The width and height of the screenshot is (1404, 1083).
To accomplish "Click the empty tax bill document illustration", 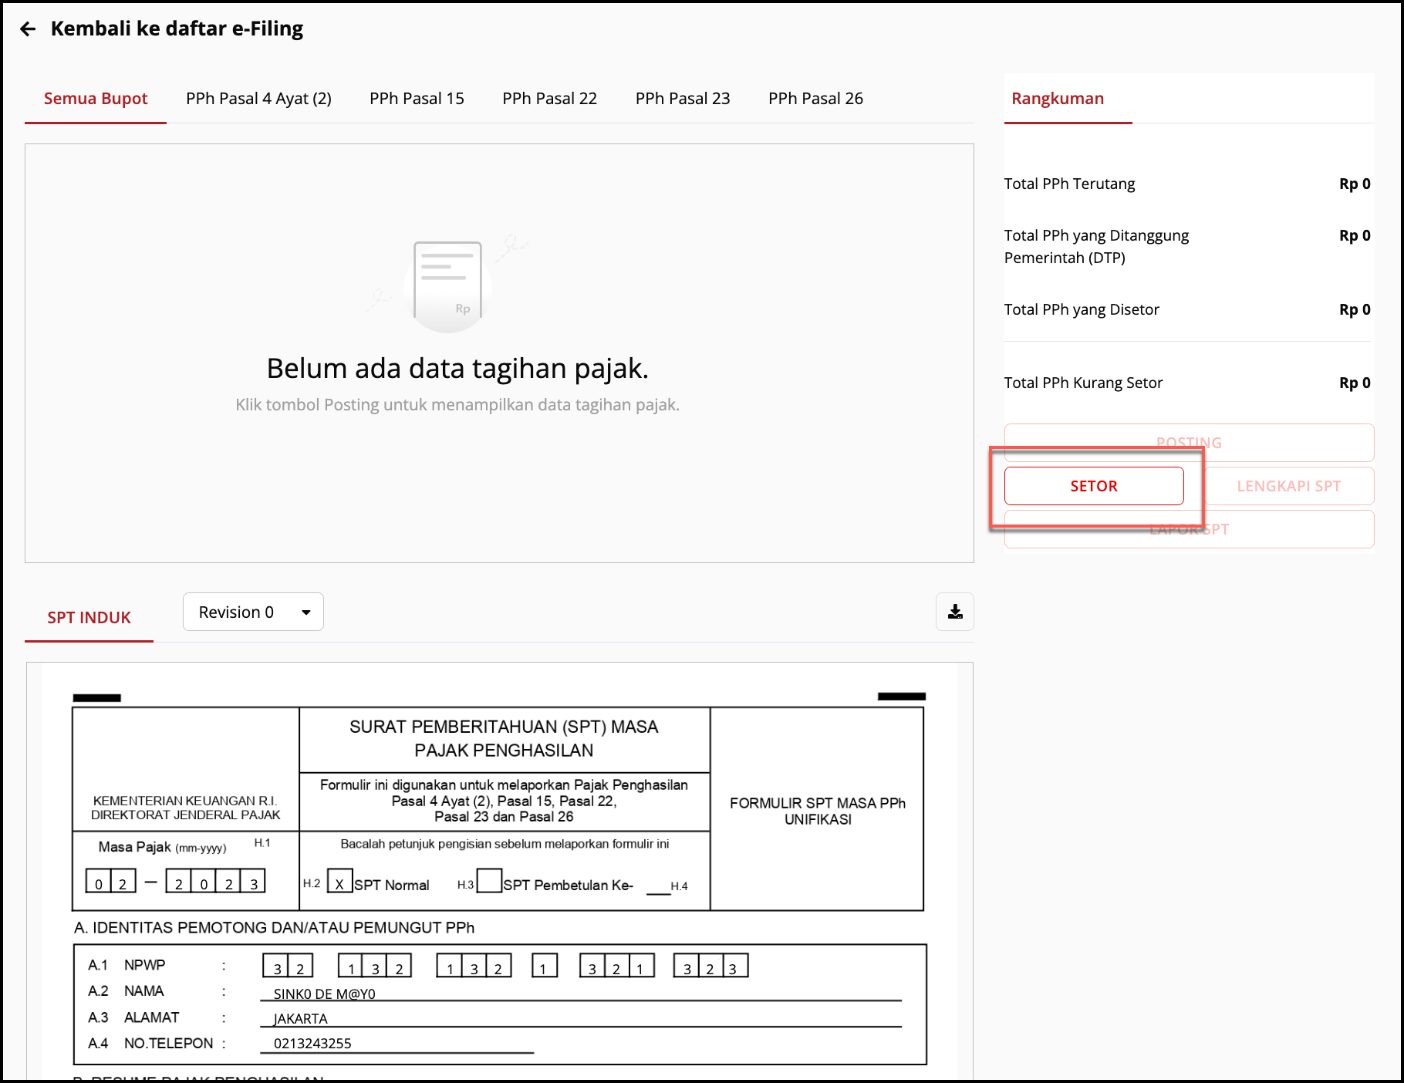I will pyautogui.click(x=447, y=282).
